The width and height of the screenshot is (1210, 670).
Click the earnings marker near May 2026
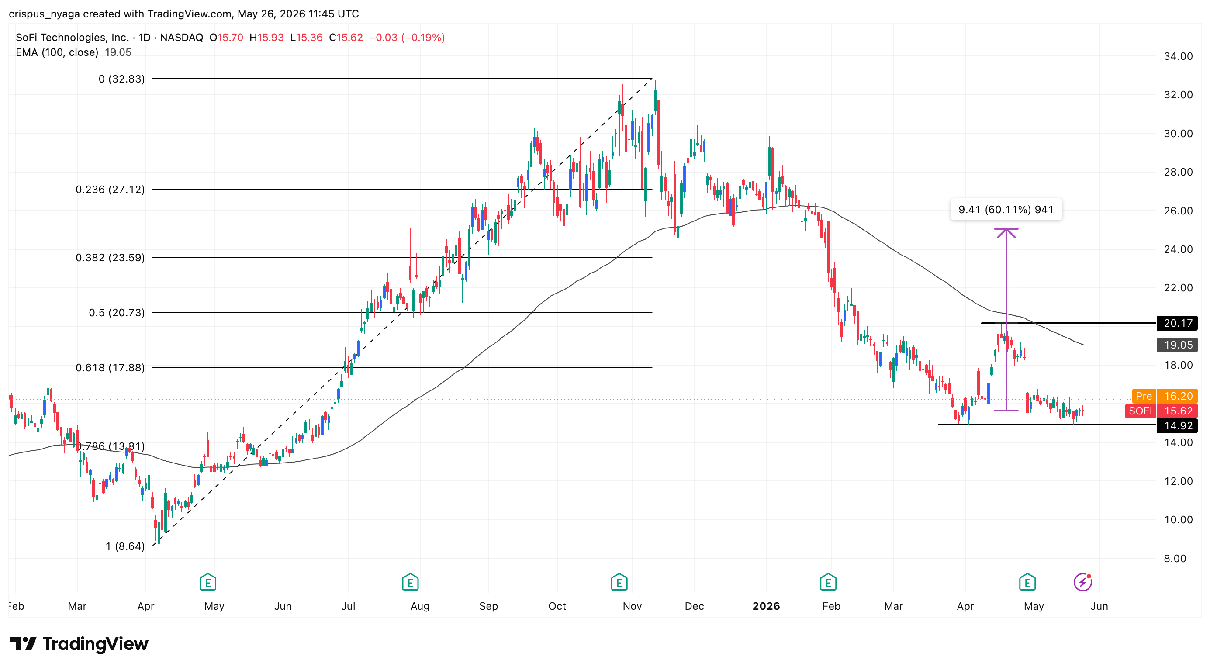(1027, 582)
